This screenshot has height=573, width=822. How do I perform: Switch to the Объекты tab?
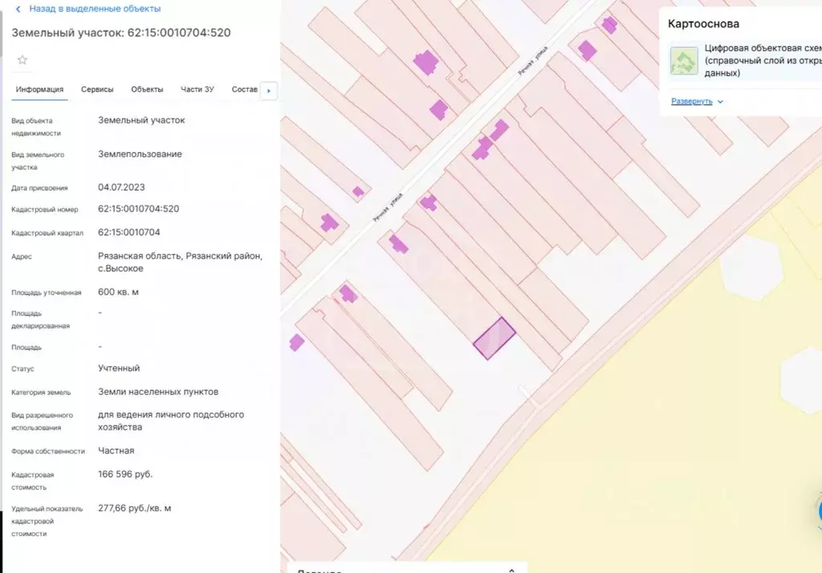pos(147,90)
